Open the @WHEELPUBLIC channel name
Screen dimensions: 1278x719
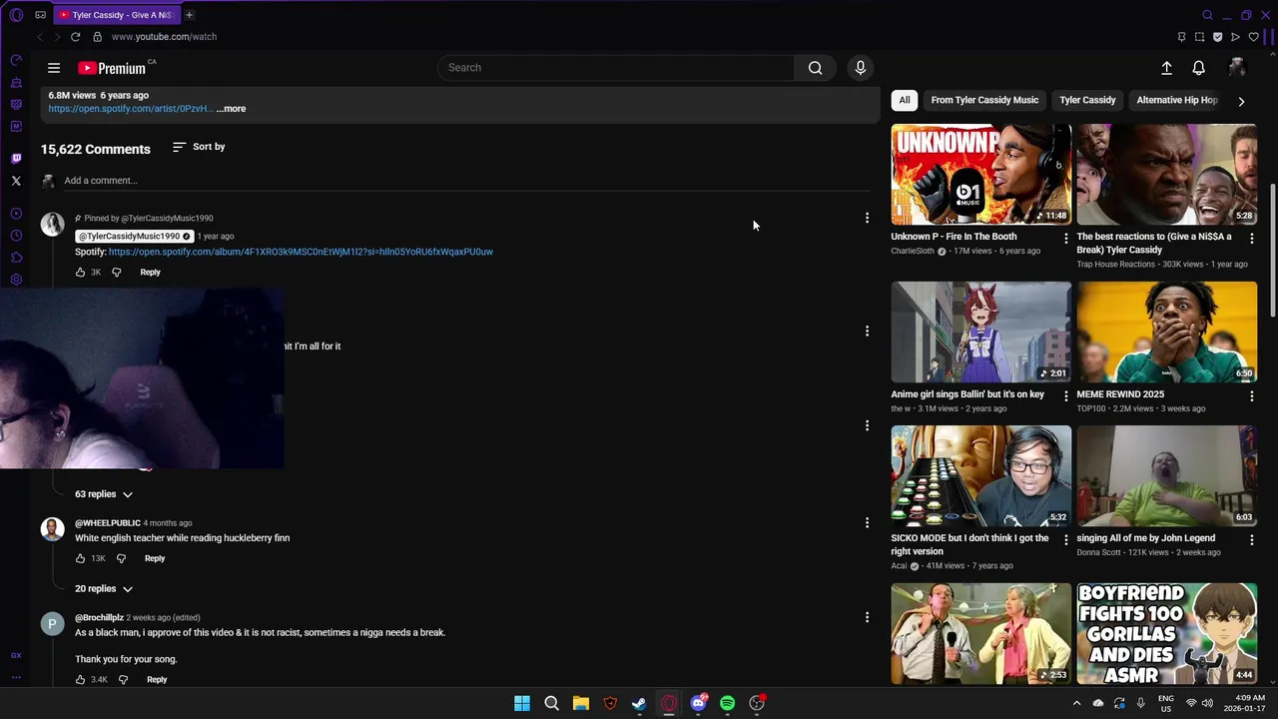[x=107, y=523]
